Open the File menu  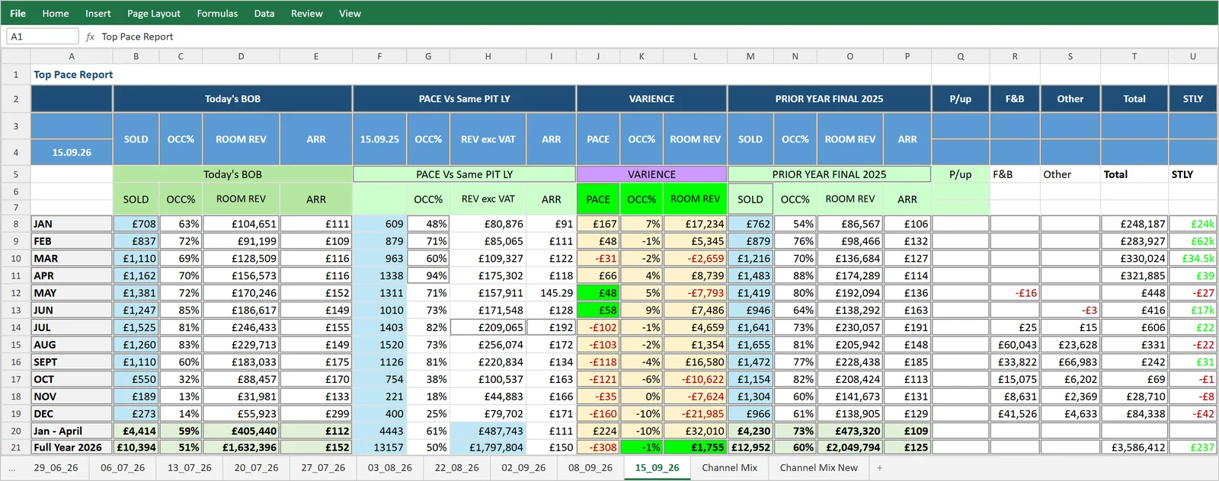click(18, 13)
